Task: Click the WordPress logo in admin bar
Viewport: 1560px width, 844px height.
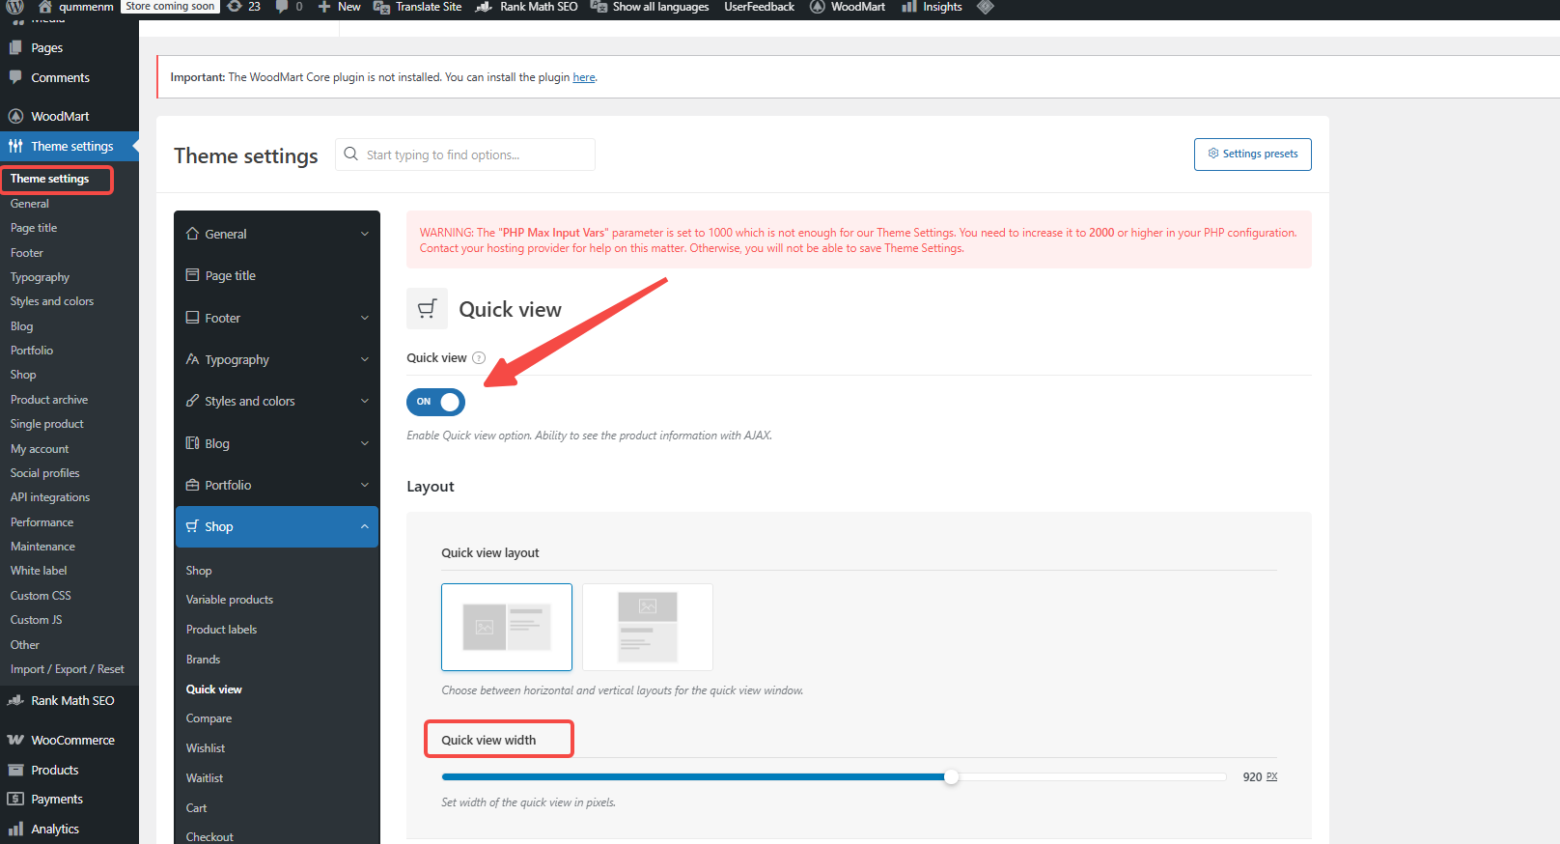Action: click(x=15, y=7)
